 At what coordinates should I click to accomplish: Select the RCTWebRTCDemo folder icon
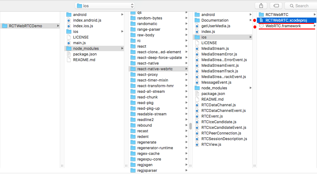pos(5,26)
